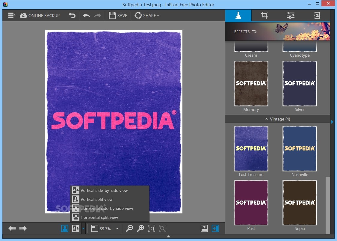Open the main hamburger menu
The height and width of the screenshot is (241, 337).
12,16
